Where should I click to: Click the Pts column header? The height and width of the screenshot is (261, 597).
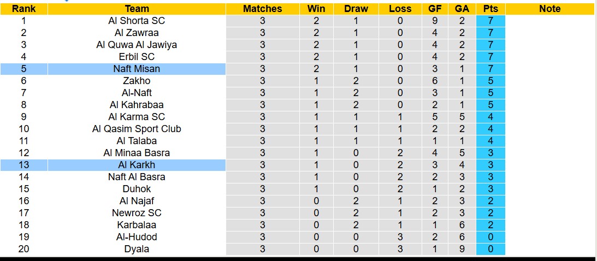(490, 9)
